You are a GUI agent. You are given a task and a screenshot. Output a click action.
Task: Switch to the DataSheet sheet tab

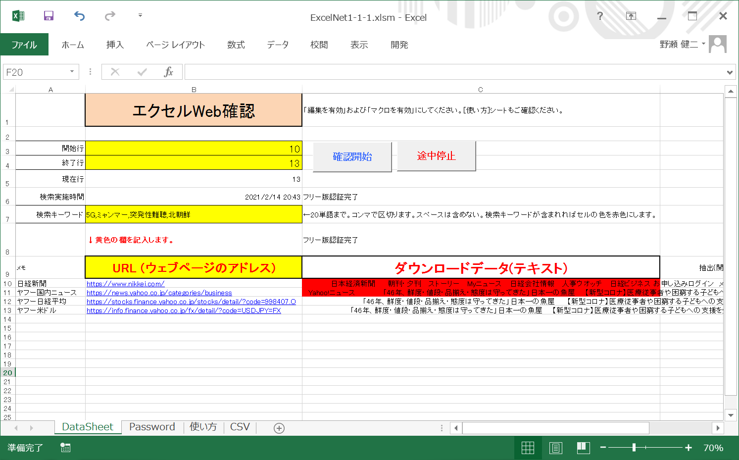click(88, 427)
